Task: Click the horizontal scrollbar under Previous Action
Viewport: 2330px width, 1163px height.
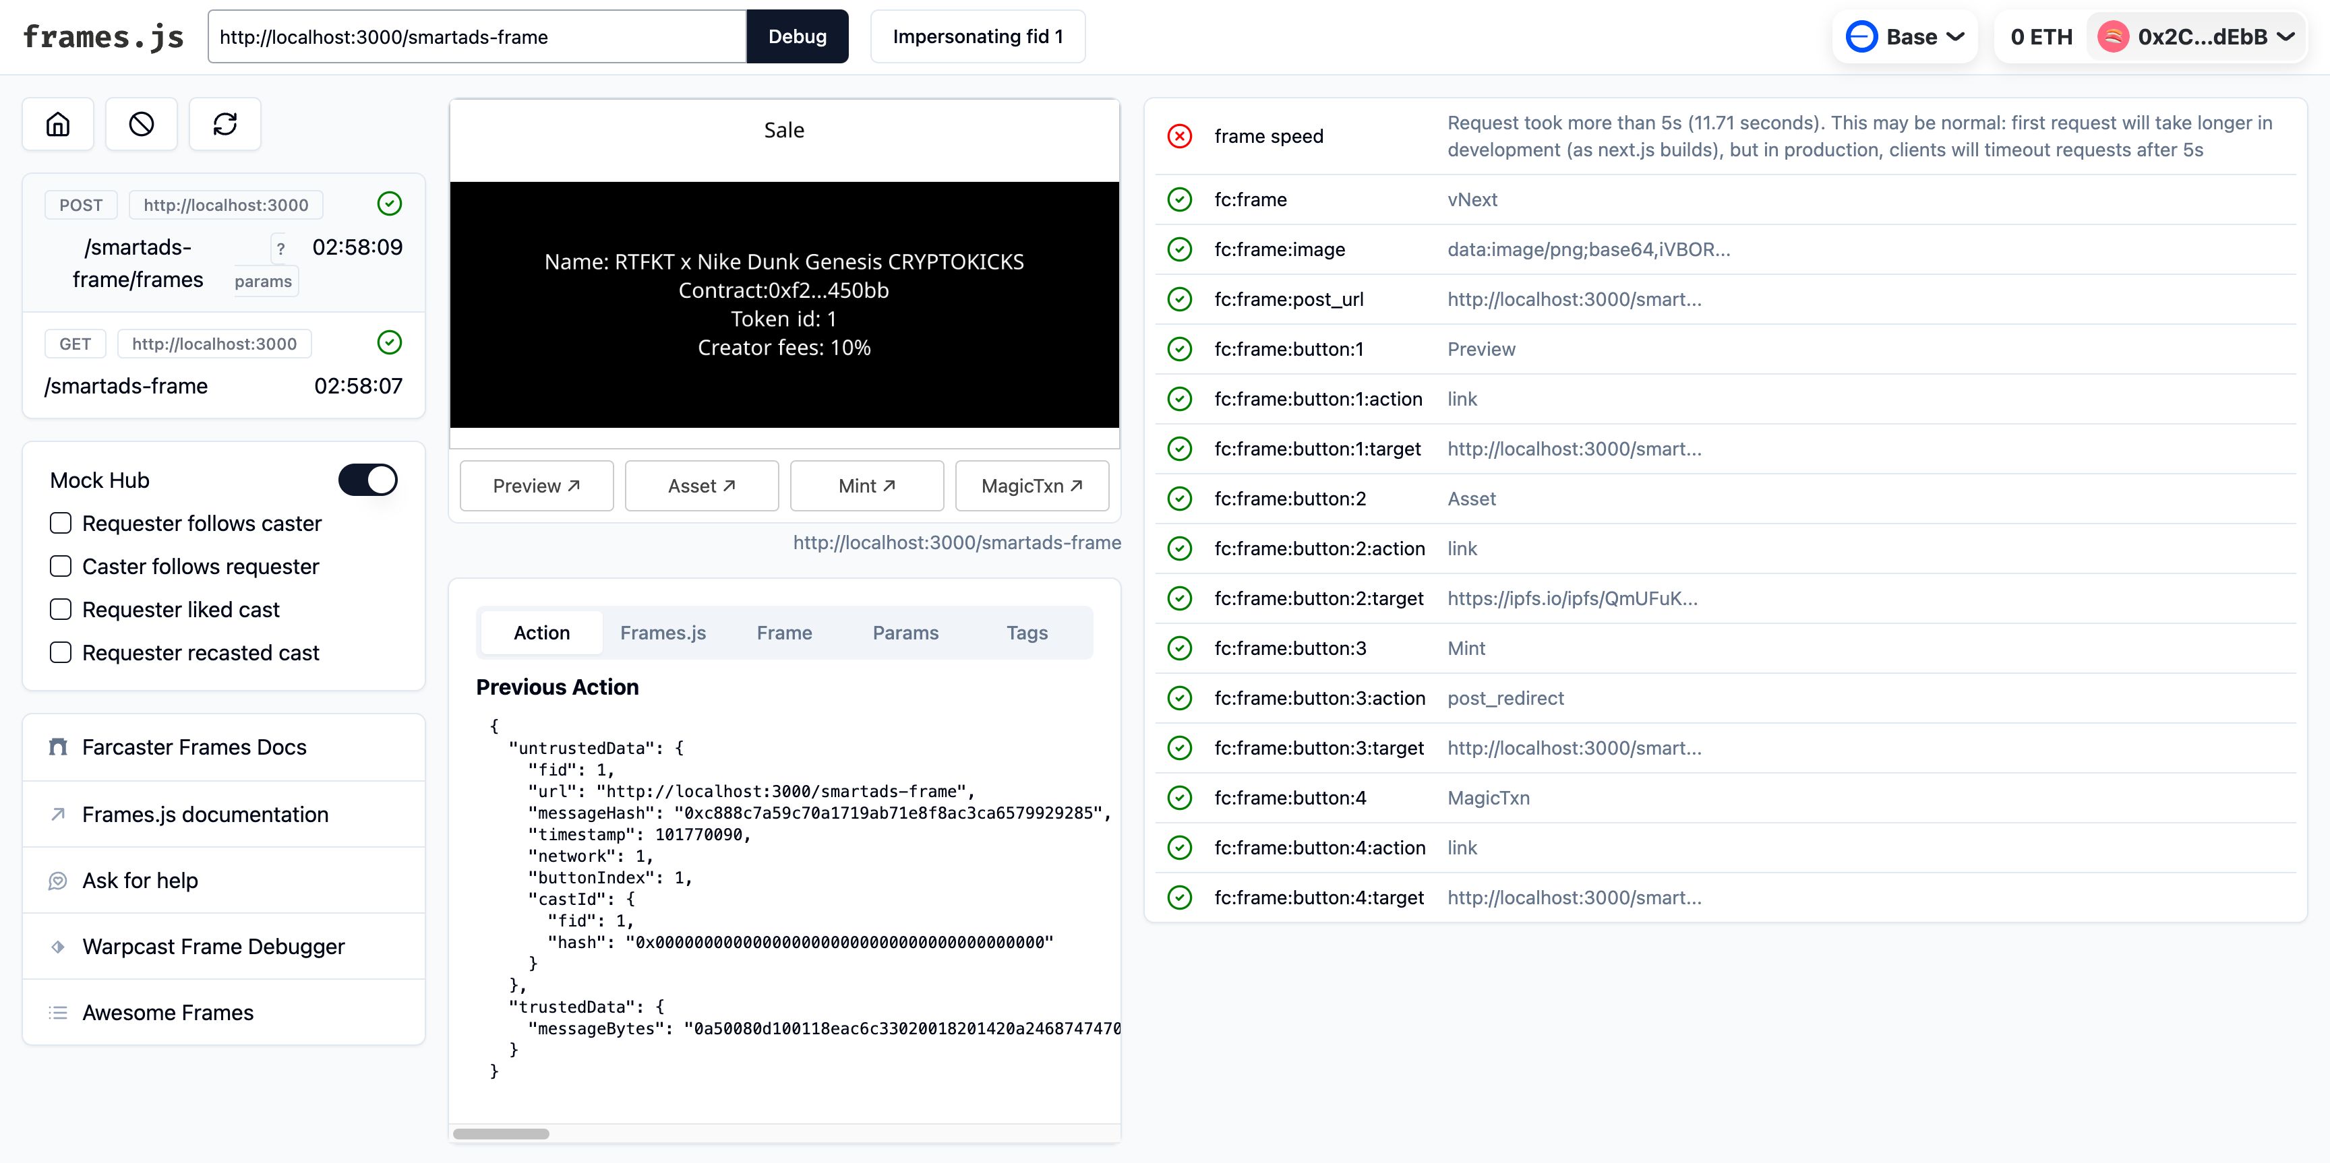Action: click(501, 1134)
